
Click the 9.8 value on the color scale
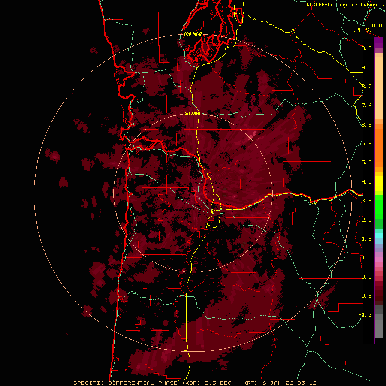point(367,48)
